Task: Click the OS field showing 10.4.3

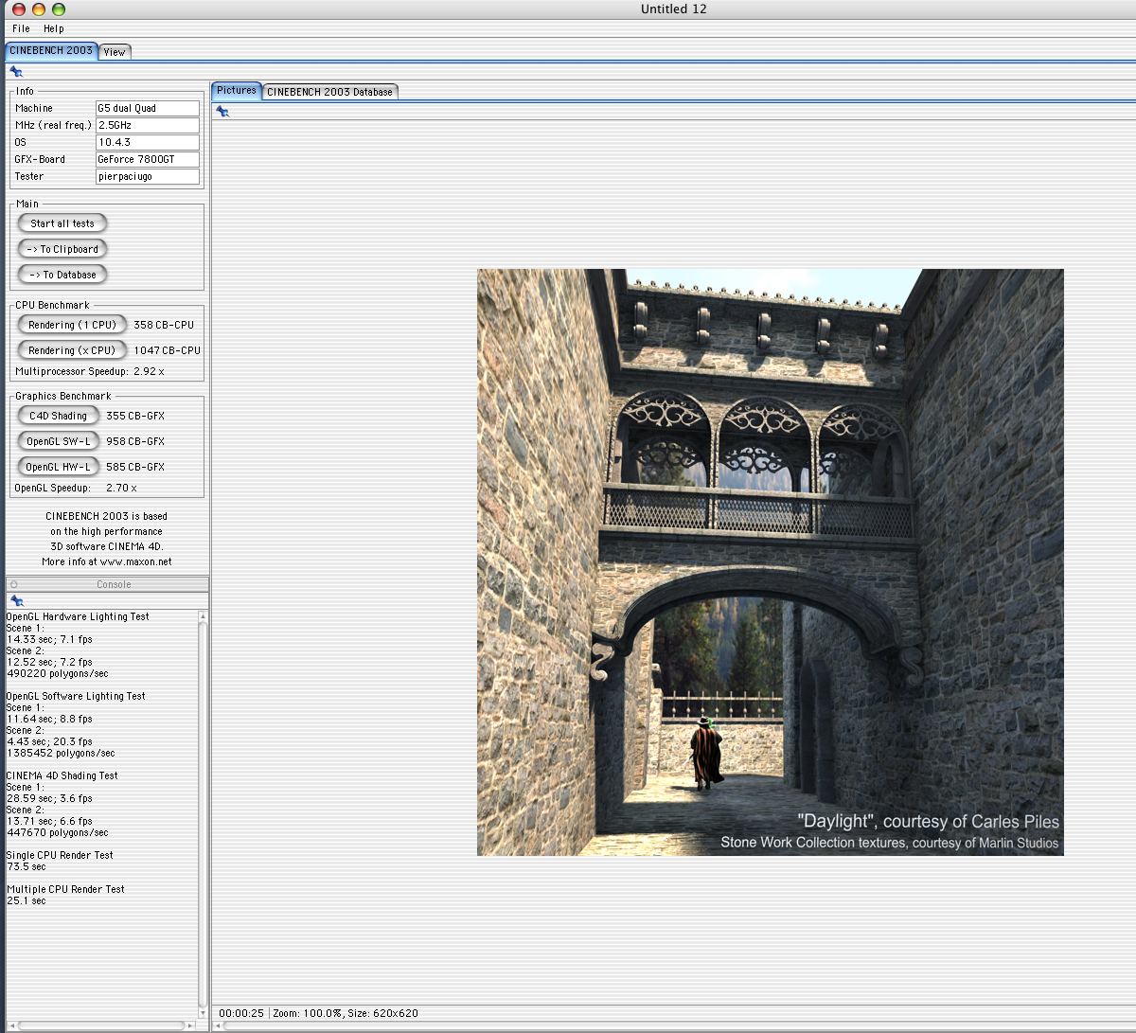Action: click(148, 142)
